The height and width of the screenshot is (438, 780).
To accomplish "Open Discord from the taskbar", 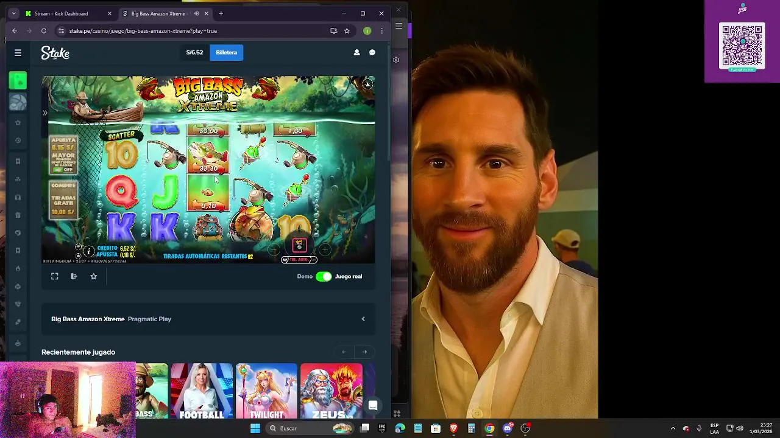I will click(508, 428).
